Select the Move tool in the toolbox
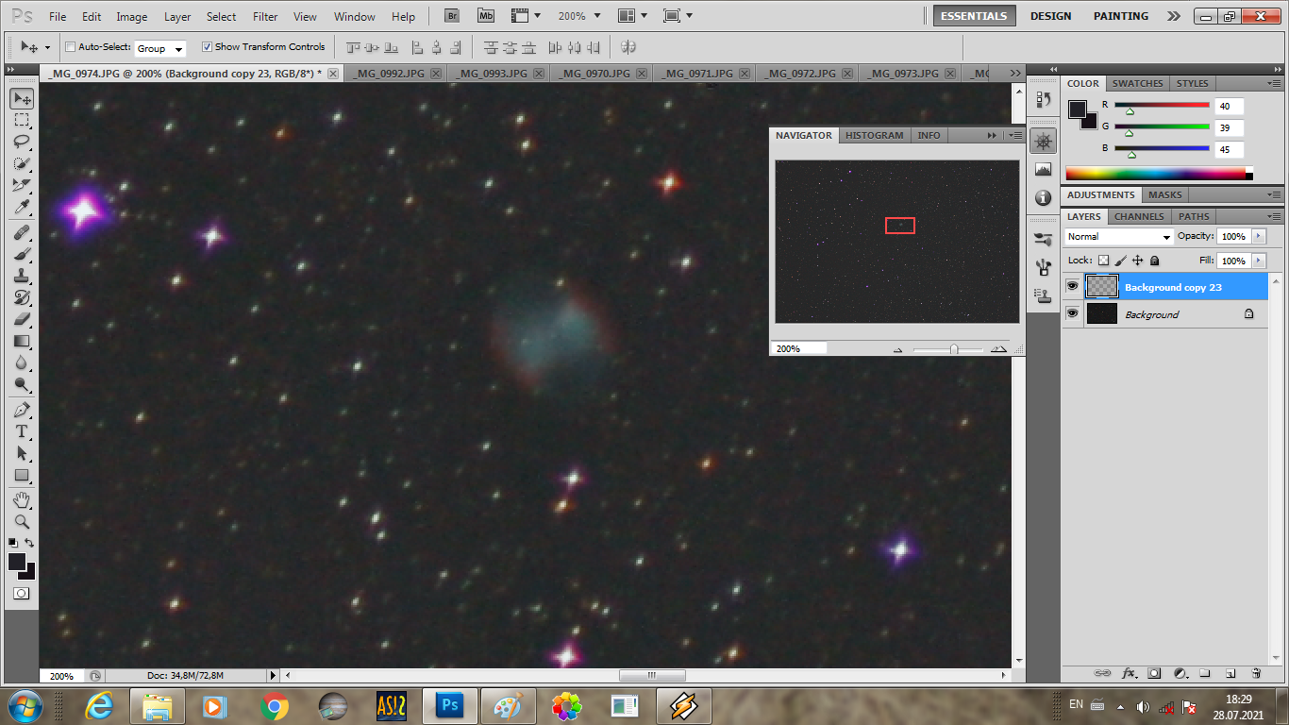The width and height of the screenshot is (1289, 725). point(22,98)
